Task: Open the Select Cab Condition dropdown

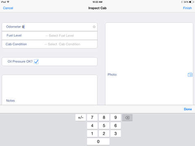Action: [x=62, y=44]
